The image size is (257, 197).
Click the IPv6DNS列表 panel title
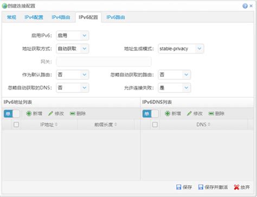pos(157,102)
